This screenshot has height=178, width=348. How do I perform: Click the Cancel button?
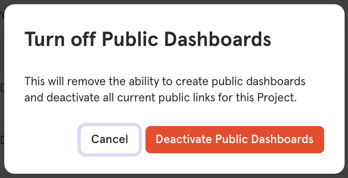pyautogui.click(x=110, y=139)
